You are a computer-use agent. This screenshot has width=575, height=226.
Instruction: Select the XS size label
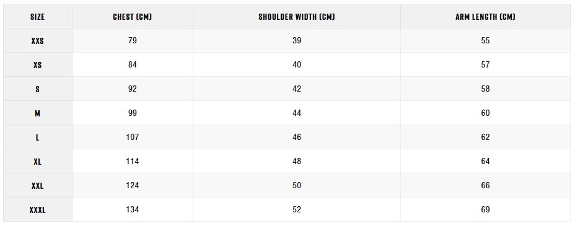[x=37, y=65]
